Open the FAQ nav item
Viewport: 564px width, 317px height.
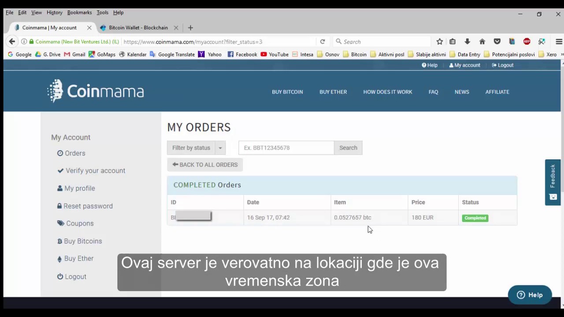pyautogui.click(x=433, y=92)
